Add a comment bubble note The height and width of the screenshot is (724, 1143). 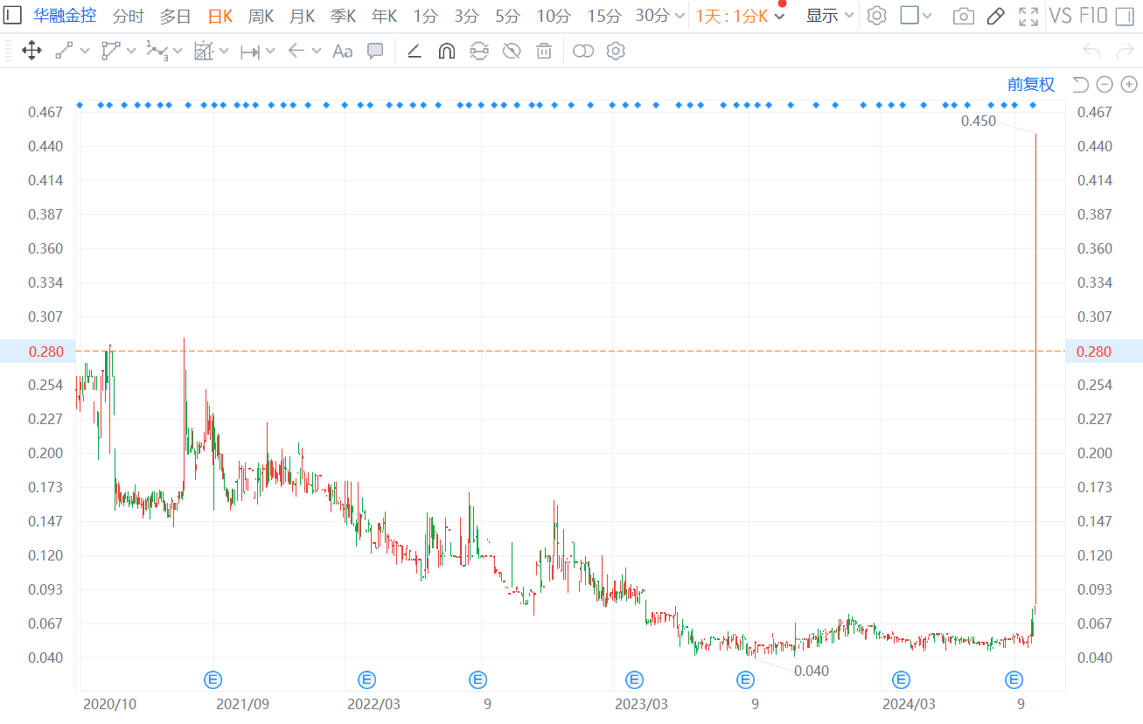pyautogui.click(x=375, y=51)
